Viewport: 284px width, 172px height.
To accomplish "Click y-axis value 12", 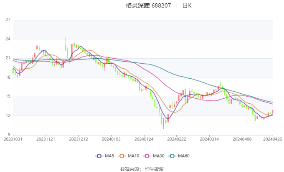I will click(8, 116).
